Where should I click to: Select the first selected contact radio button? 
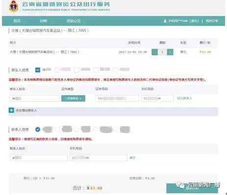pyautogui.click(x=38, y=130)
